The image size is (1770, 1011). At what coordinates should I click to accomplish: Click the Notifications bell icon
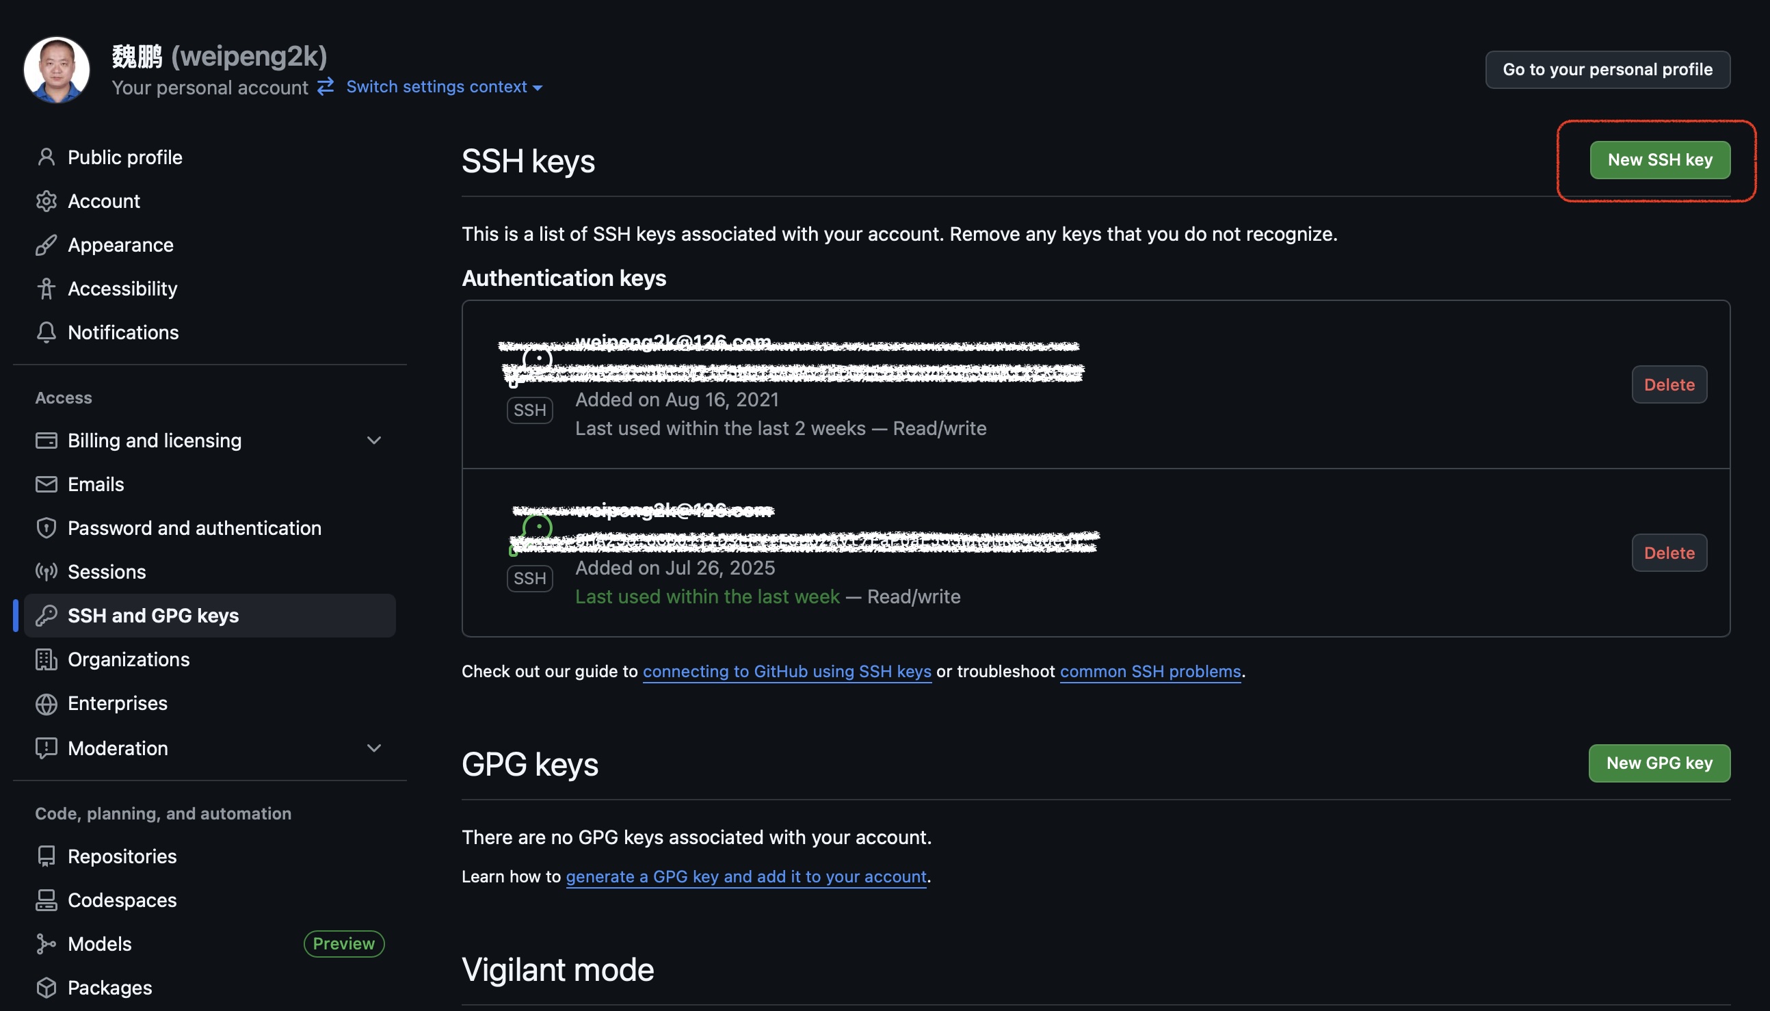[x=46, y=332]
